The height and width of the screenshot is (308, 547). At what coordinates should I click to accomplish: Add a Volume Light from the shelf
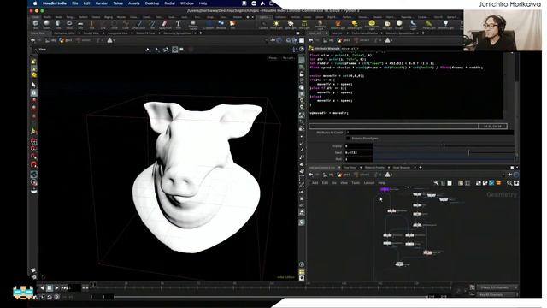(x=338, y=24)
